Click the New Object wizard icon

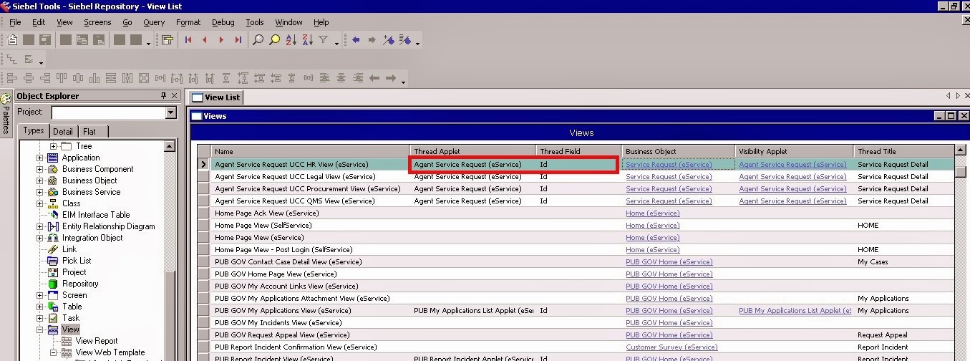pos(13,40)
